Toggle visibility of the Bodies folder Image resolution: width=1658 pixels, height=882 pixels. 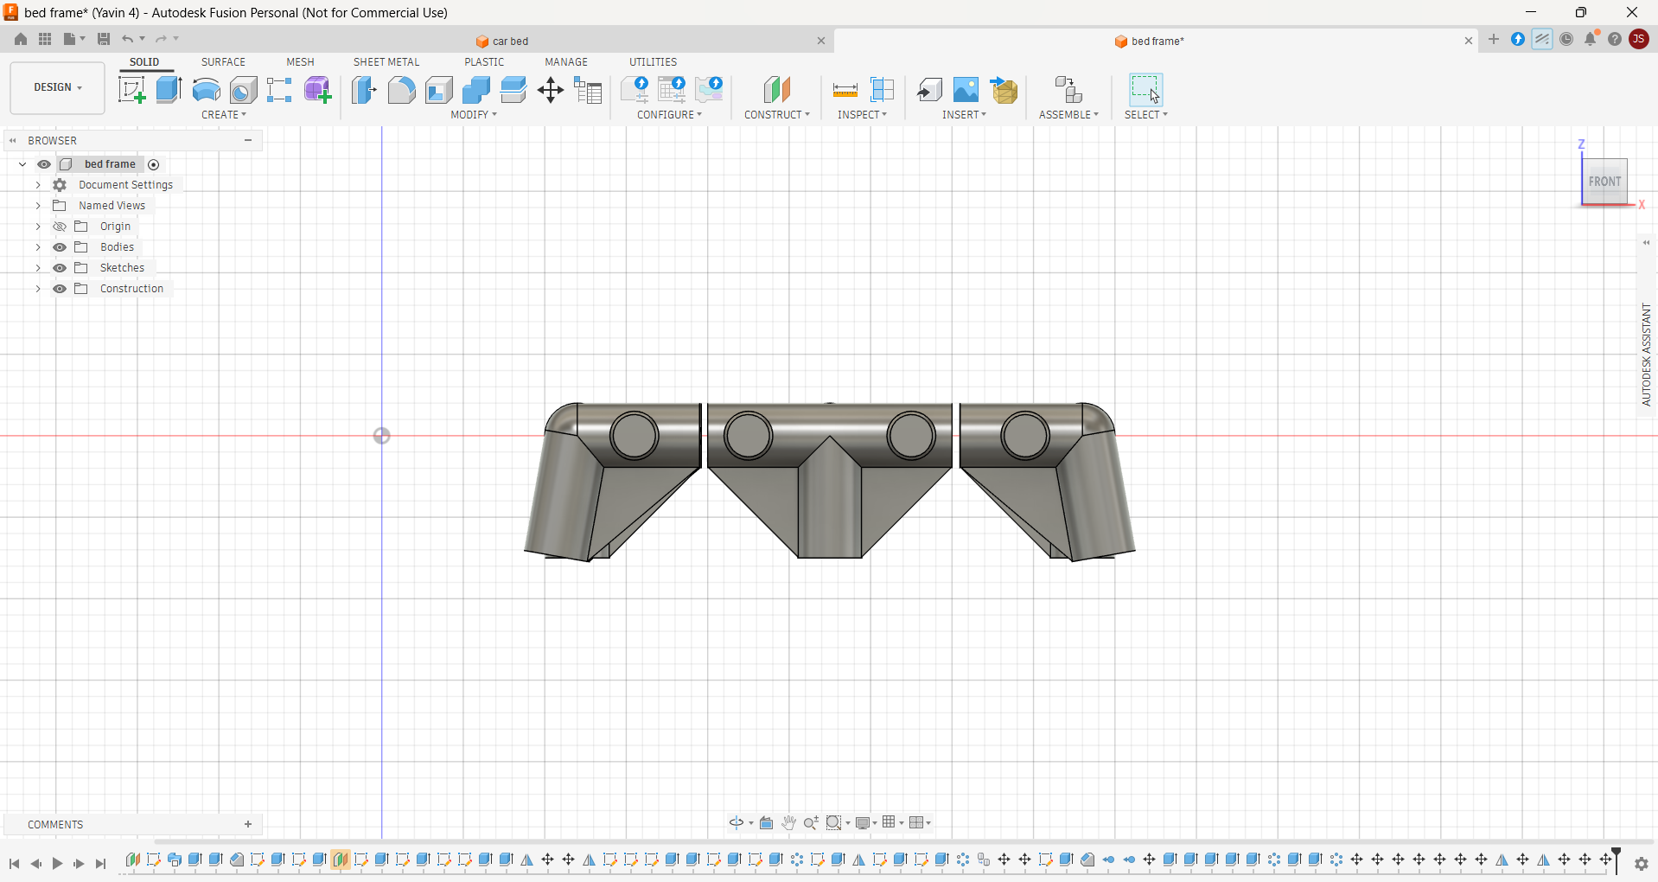(x=60, y=247)
